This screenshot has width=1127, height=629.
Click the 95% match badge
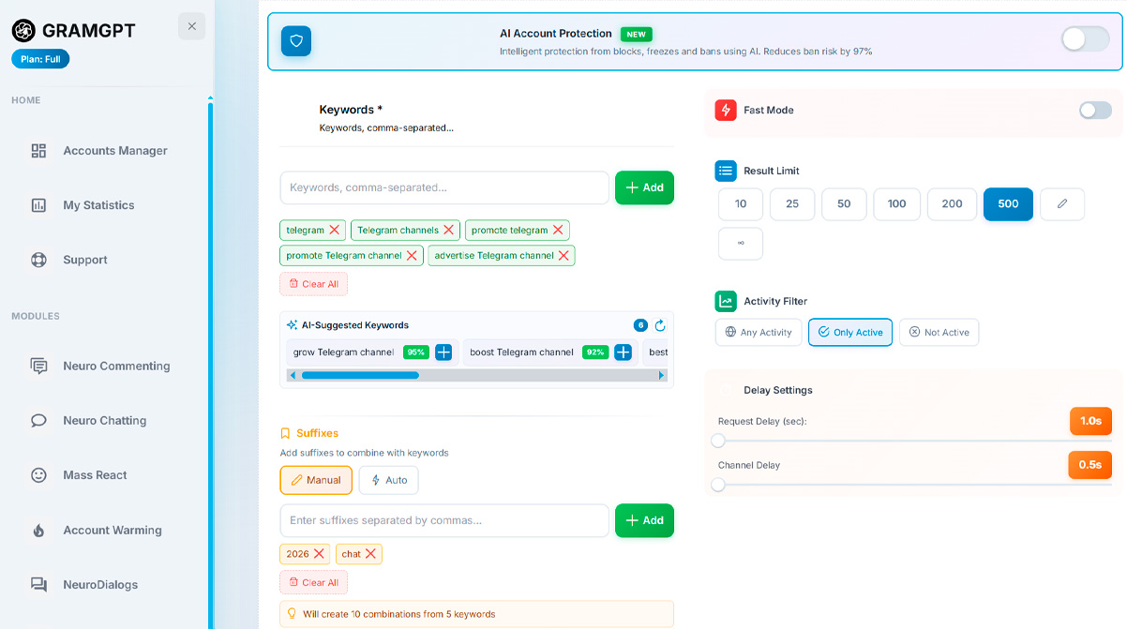pos(415,352)
